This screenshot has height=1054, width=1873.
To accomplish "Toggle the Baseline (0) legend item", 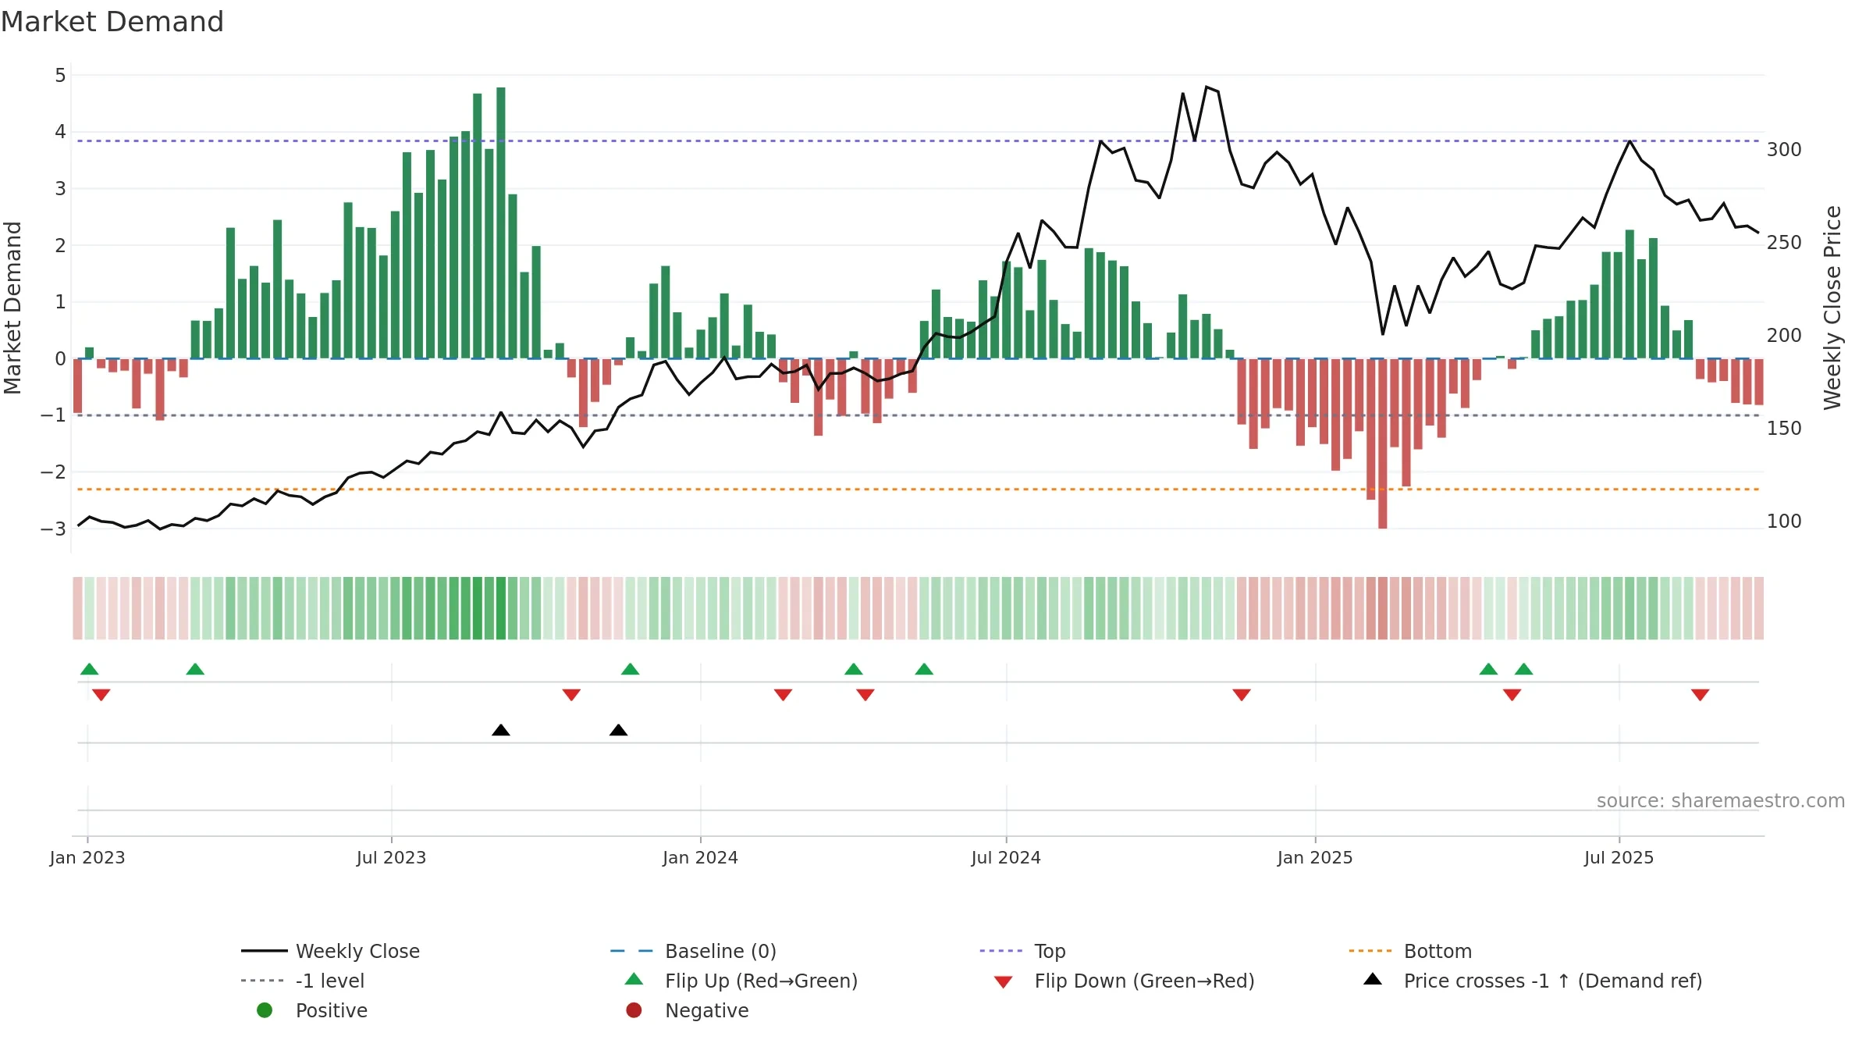I will (693, 951).
